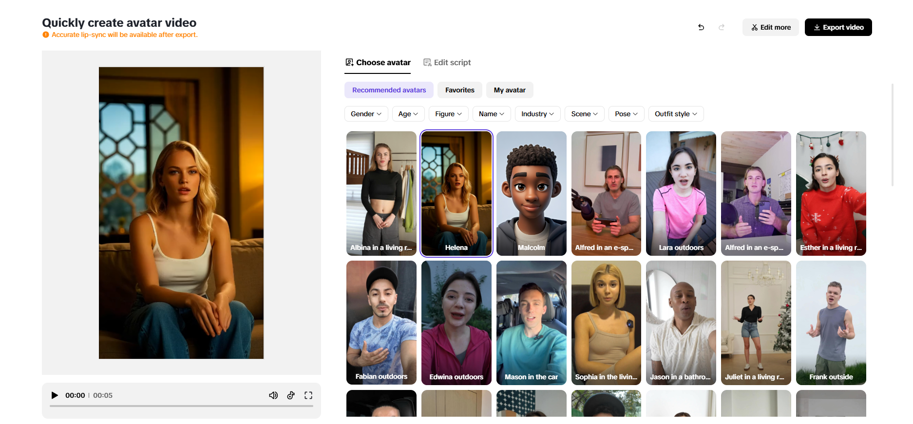913x424 pixels.
Task: Click the undo arrow icon
Action: coord(701,27)
